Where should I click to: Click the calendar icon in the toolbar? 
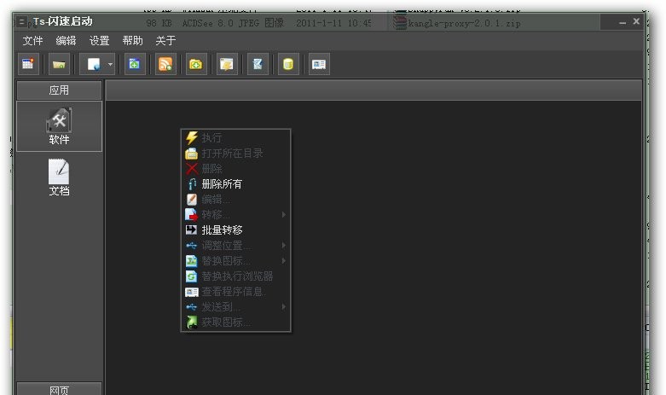[28, 65]
